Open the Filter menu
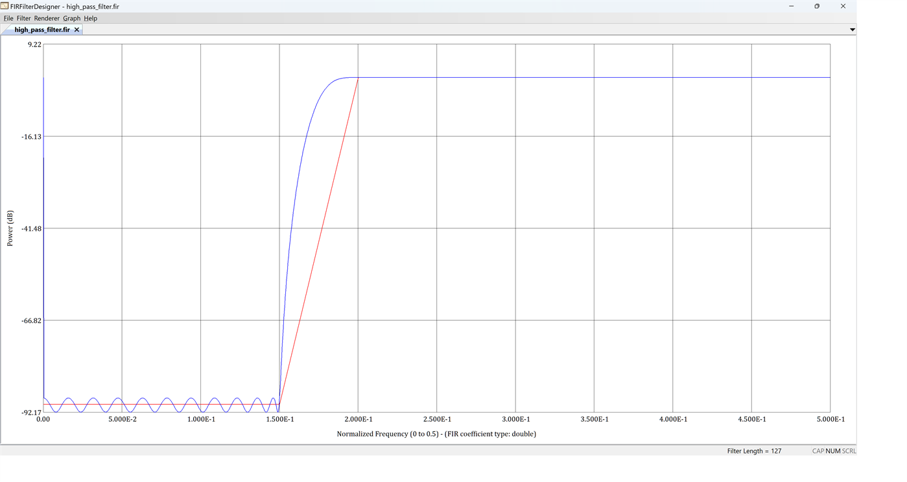Viewport: 907px width, 482px height. click(23, 18)
